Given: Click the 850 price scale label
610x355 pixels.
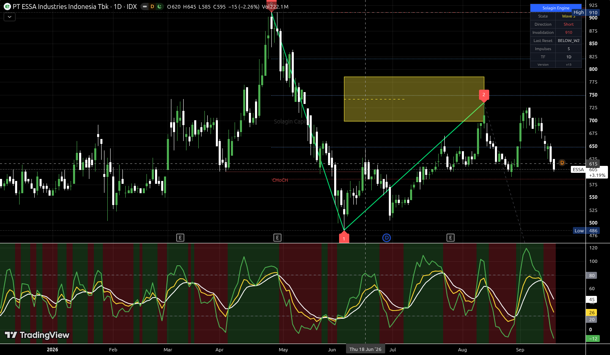Looking at the screenshot, I should [x=593, y=44].
